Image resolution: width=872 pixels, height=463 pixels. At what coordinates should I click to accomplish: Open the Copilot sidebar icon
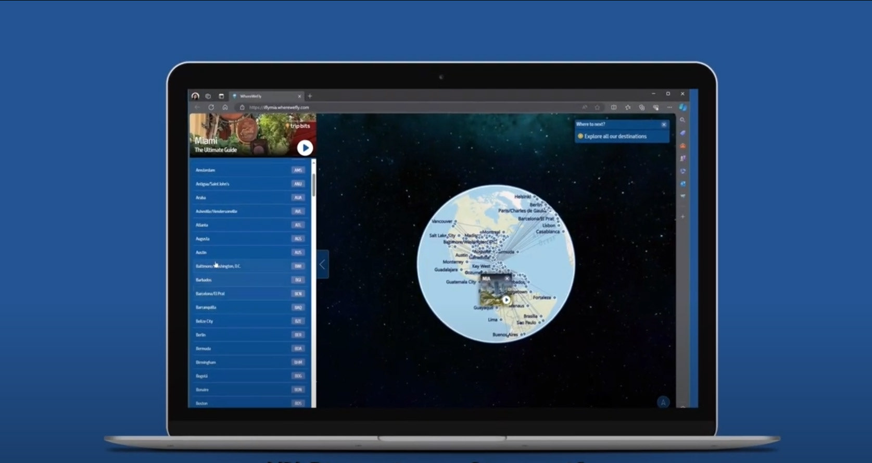pos(683,107)
